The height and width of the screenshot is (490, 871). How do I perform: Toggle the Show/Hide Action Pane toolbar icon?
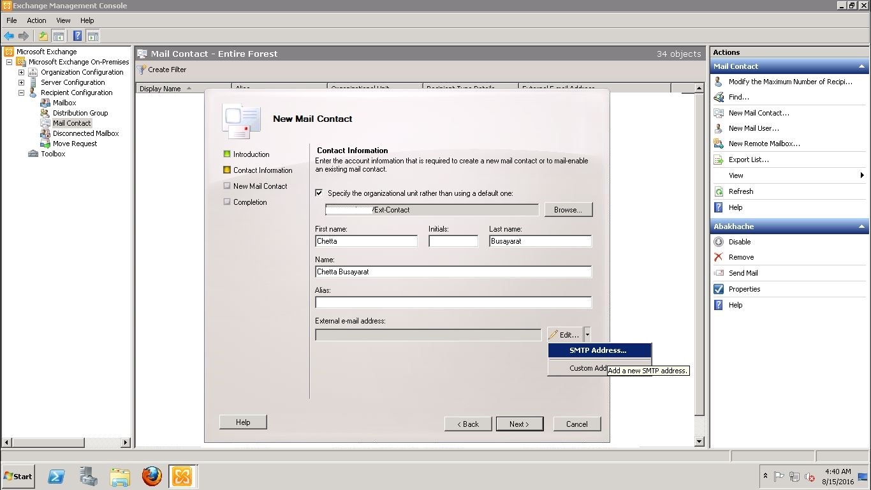click(x=92, y=36)
